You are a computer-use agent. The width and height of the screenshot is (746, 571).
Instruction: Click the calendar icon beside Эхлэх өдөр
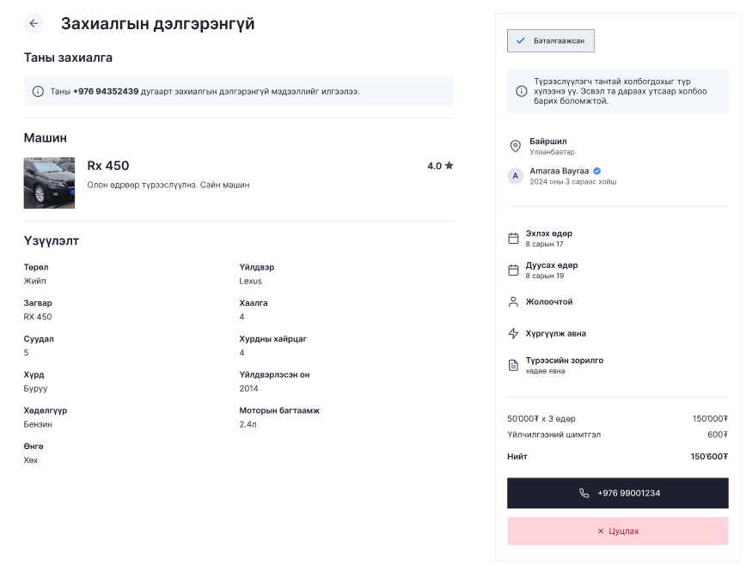513,239
